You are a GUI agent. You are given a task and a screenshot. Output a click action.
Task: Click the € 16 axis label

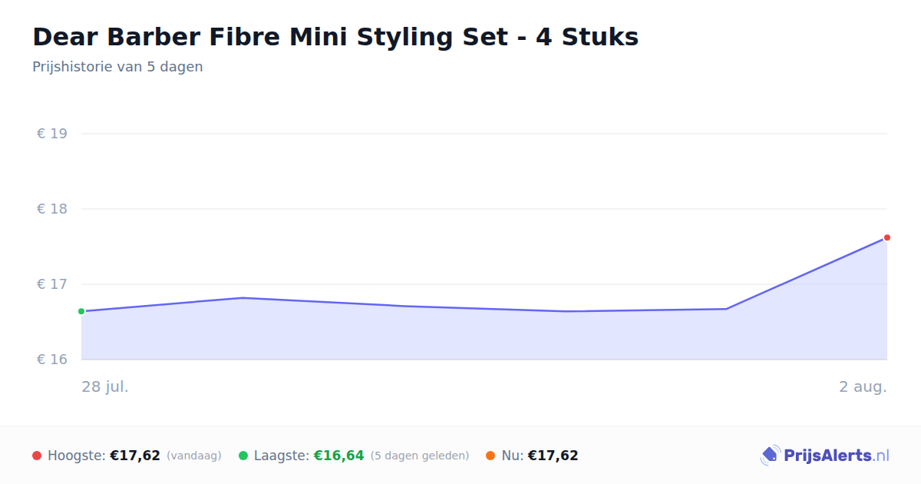pos(52,360)
